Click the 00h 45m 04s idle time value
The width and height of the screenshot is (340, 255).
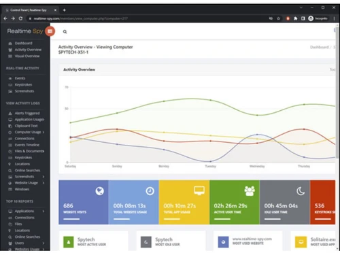pos(281,206)
